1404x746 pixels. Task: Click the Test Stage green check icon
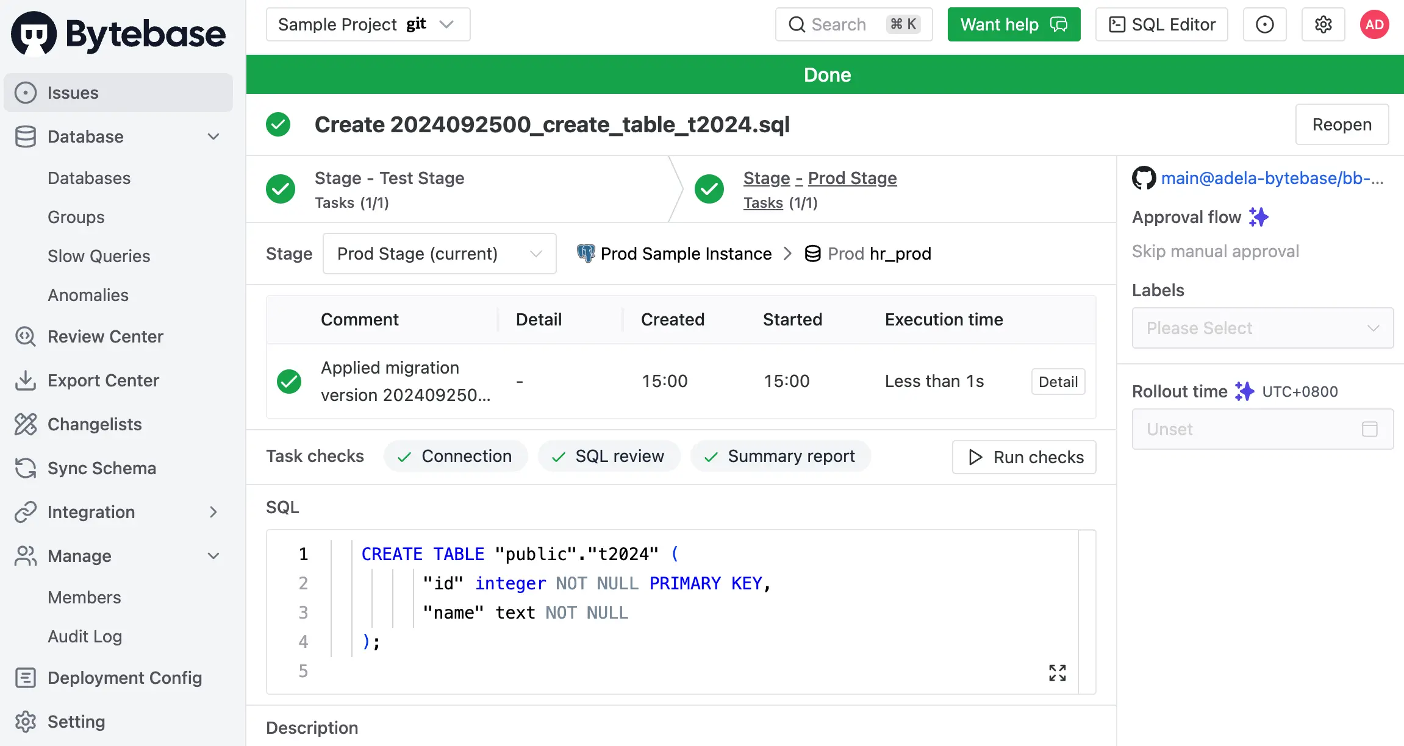[x=281, y=189]
